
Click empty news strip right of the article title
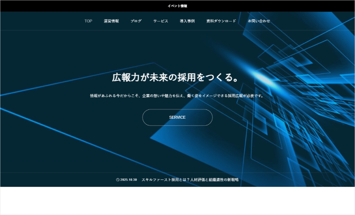[299, 180]
